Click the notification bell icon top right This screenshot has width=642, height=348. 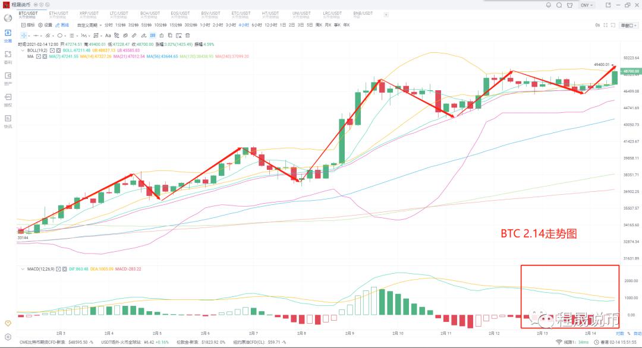point(548,5)
